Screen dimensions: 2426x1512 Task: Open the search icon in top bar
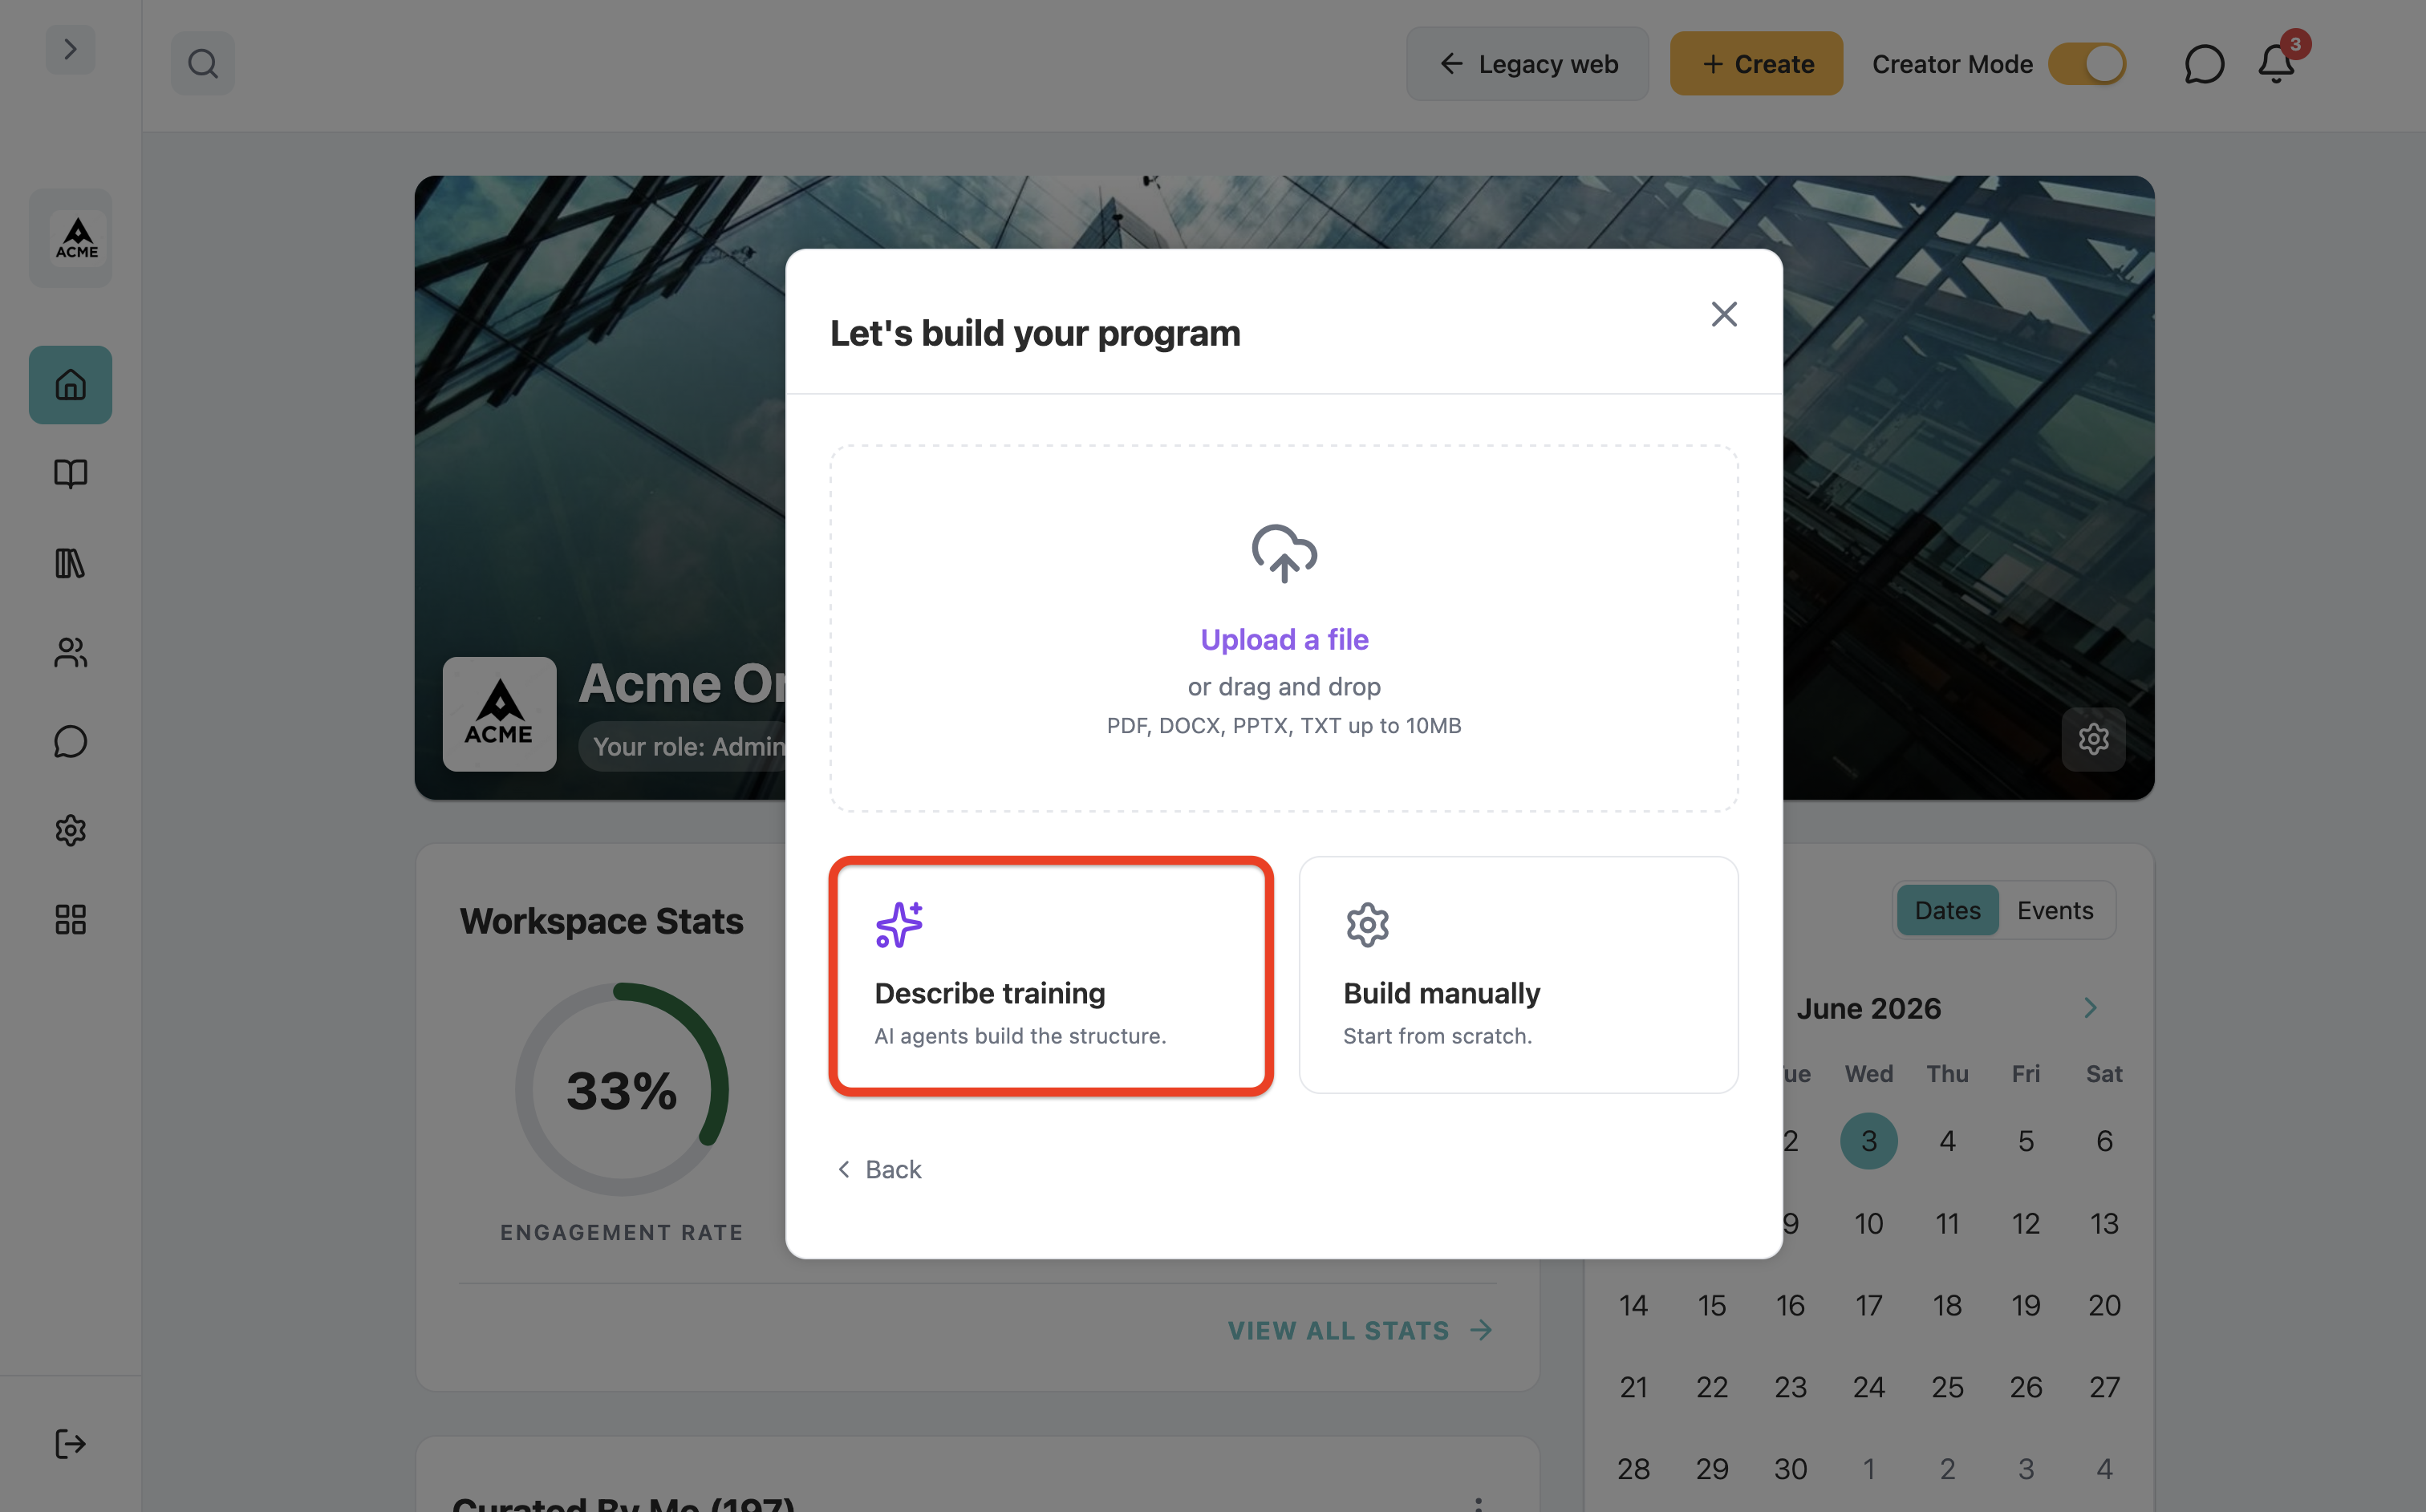(203, 64)
